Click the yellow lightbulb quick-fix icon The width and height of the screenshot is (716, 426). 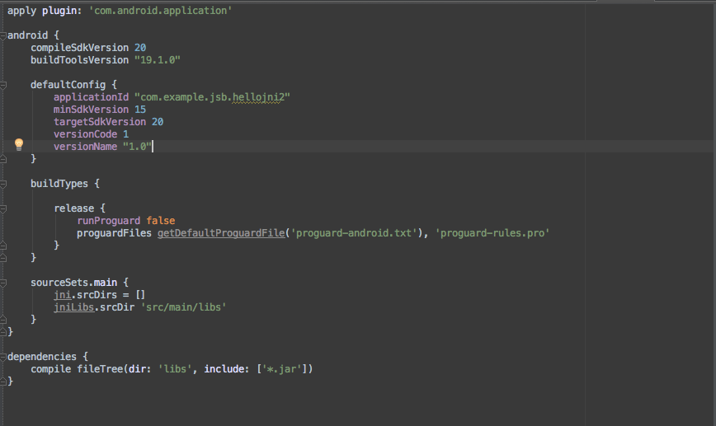pyautogui.click(x=19, y=144)
